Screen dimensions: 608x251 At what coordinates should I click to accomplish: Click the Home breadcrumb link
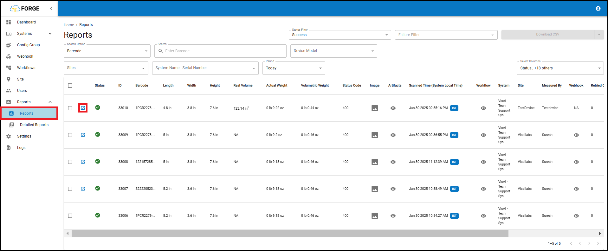(x=69, y=25)
